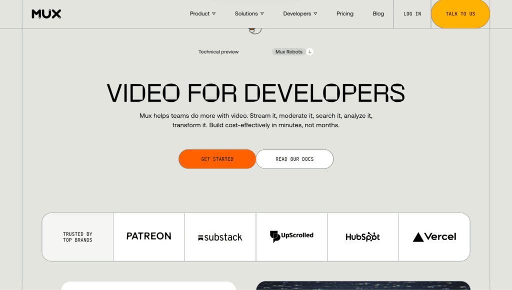The image size is (512, 290).
Task: Click the VIDEO FOR DEVELOPERS headline
Action: coord(256,93)
